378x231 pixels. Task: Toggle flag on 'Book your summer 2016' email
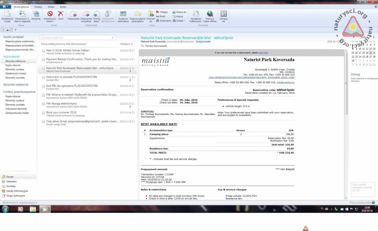134,113
